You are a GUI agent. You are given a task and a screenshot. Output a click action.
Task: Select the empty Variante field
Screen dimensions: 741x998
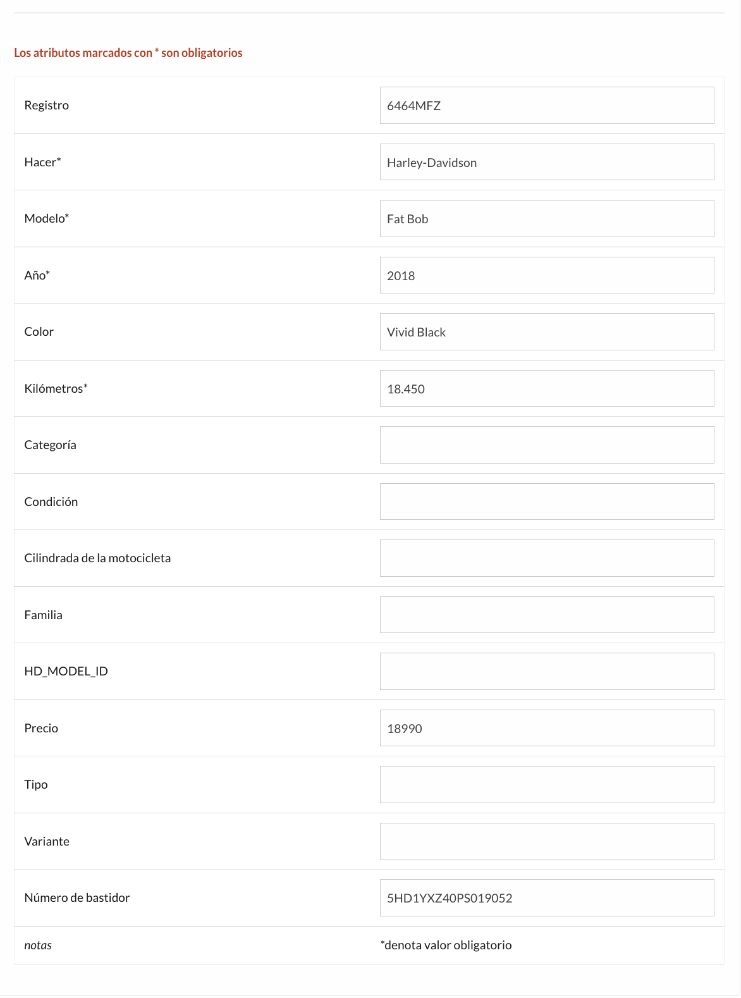coord(546,841)
